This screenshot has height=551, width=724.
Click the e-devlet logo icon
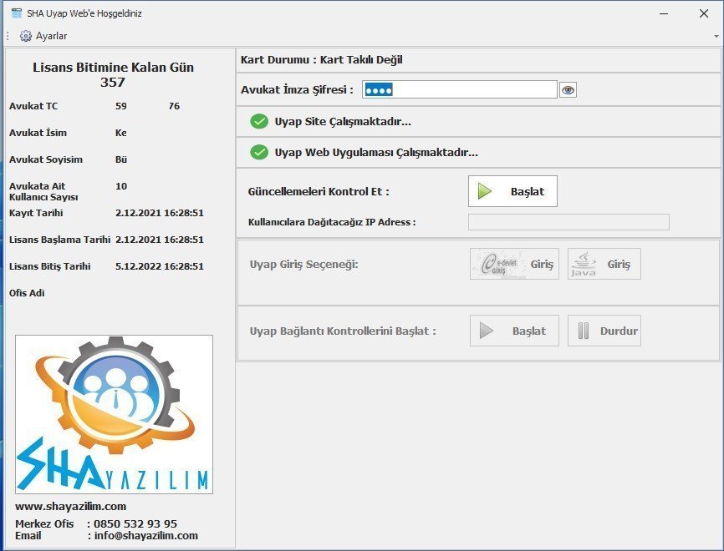(498, 264)
